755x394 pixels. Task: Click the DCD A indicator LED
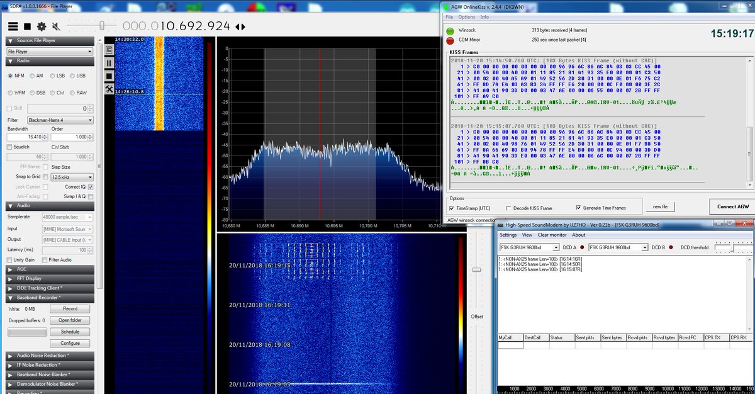[x=582, y=247]
